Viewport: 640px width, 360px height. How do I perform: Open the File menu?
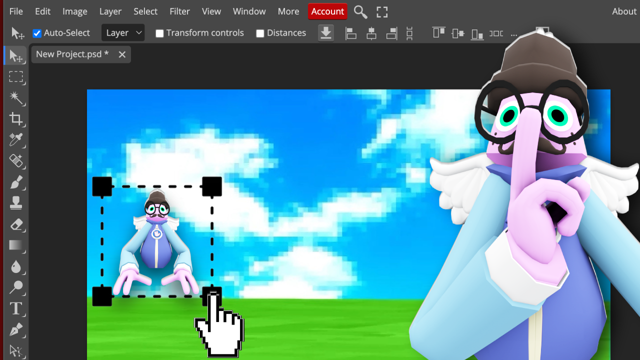(16, 11)
